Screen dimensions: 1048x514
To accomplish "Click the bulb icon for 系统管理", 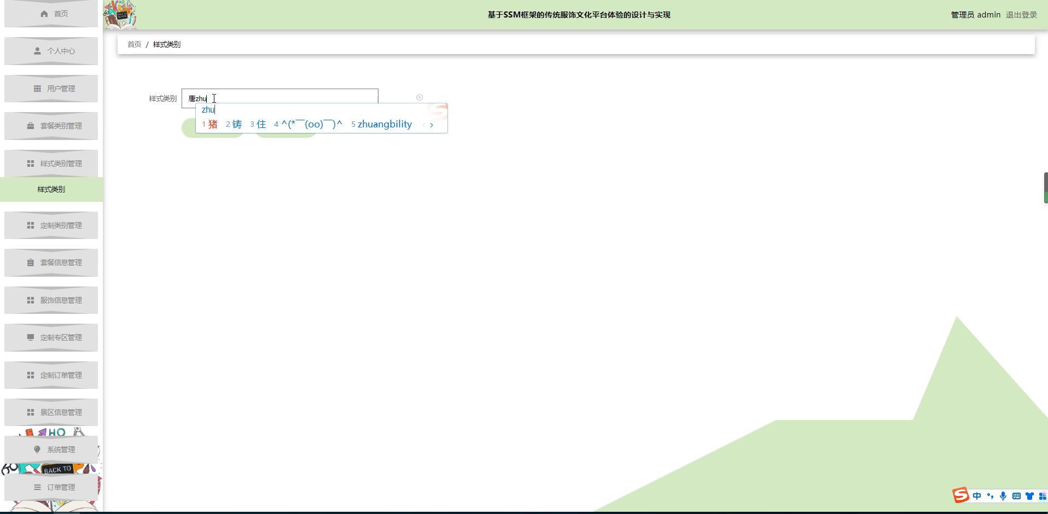I will [x=37, y=449].
